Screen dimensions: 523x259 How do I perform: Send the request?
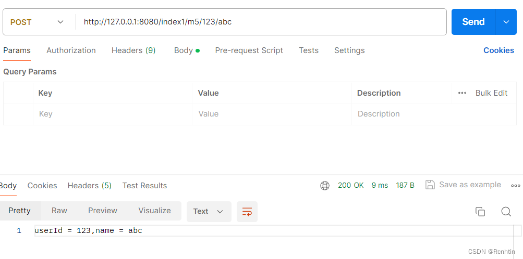[x=473, y=22]
